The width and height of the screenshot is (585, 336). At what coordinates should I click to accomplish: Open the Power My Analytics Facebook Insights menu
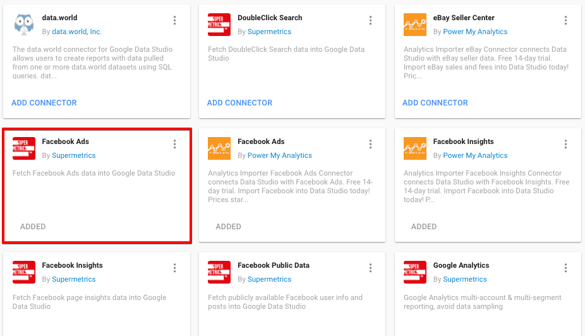tap(565, 145)
